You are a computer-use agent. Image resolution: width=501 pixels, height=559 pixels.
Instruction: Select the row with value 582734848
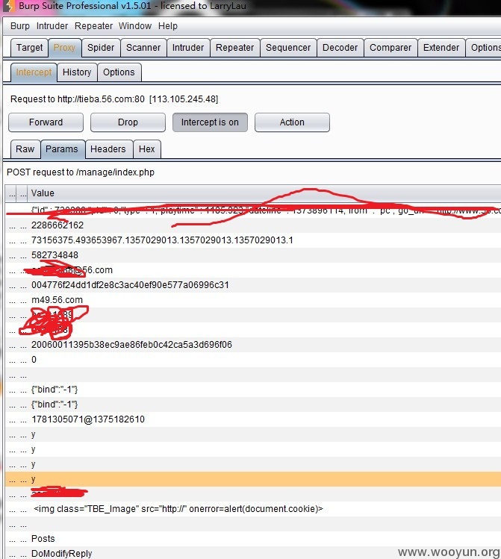click(x=253, y=255)
